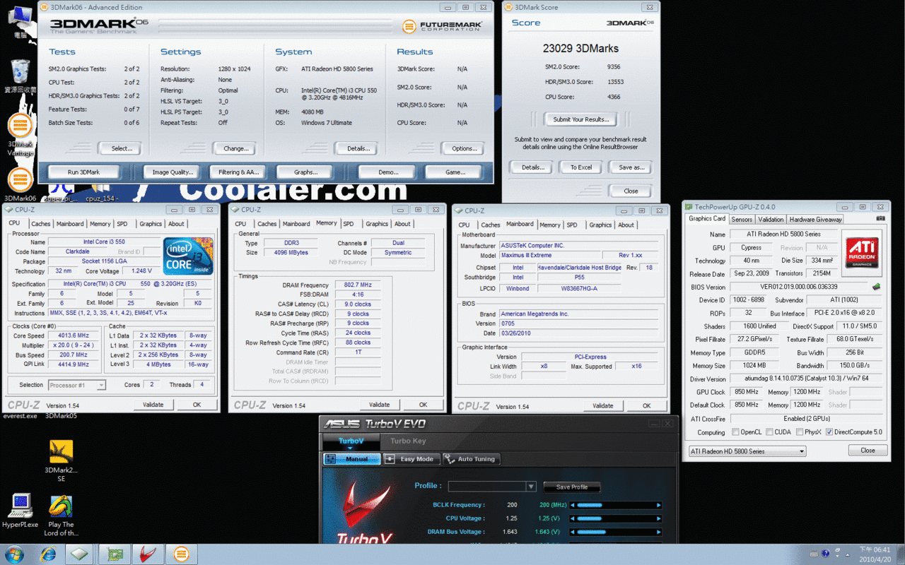Increase BCLK Frequency with right arrow
This screenshot has width=905, height=565.
(659, 505)
